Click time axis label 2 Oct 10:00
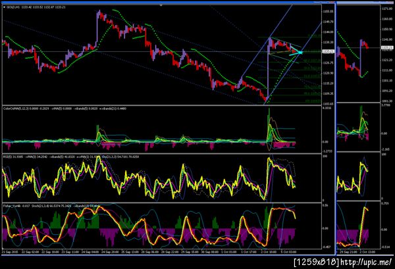 point(269,252)
